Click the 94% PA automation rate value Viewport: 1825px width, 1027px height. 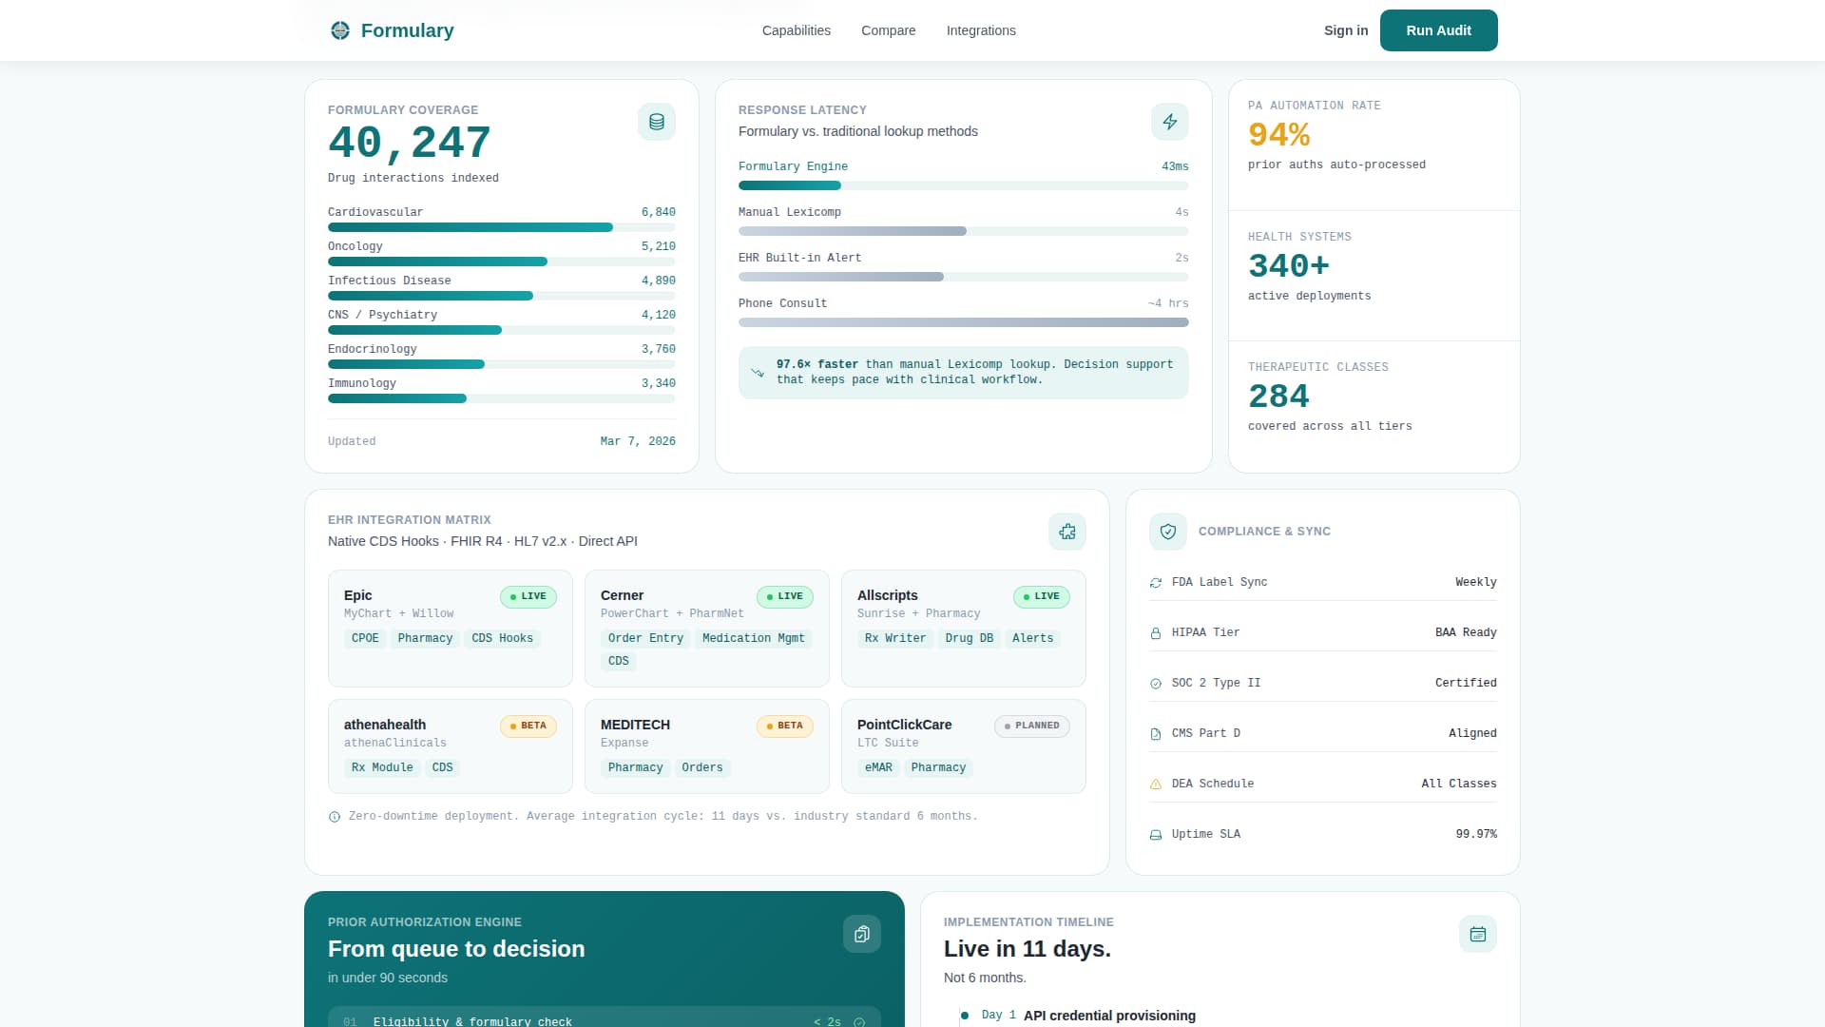(x=1279, y=135)
